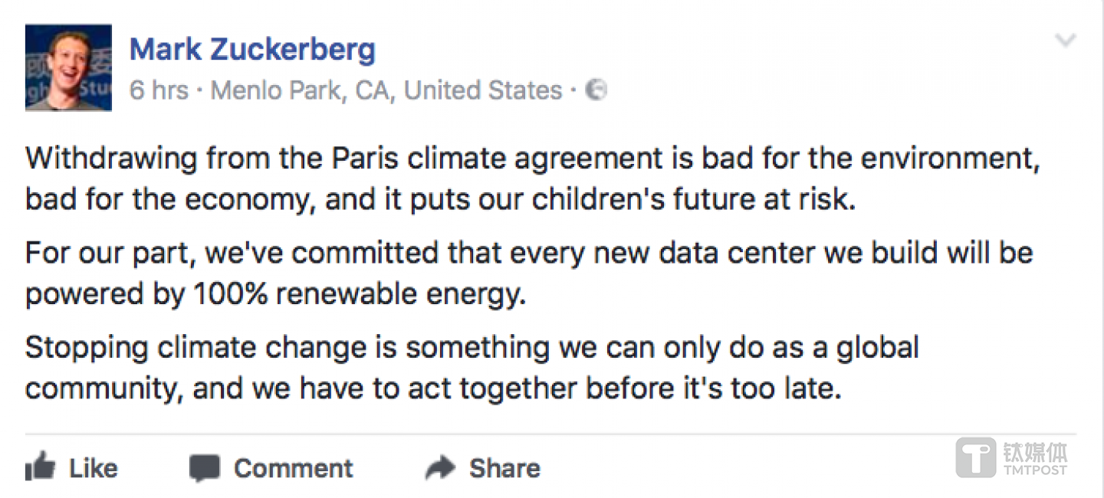Click the thumbs-up Like icon
Screen dimensions: 1104x498
40,467
